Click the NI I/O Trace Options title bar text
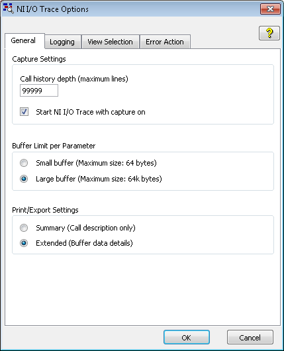Screen dimensions: 284x351 [x=52, y=9]
